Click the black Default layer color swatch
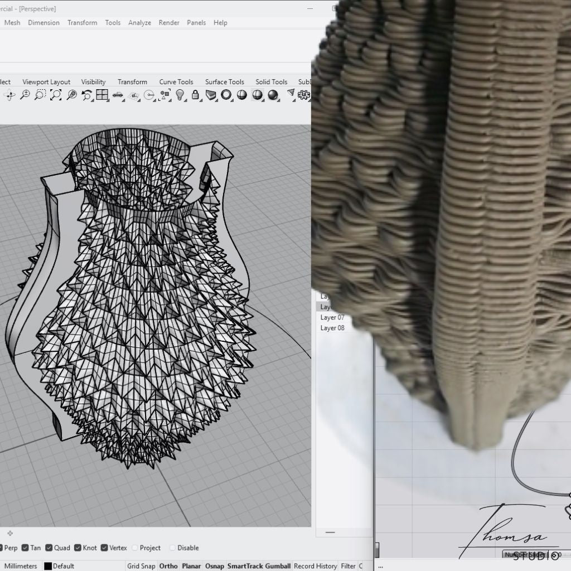The image size is (571, 571). [x=48, y=566]
